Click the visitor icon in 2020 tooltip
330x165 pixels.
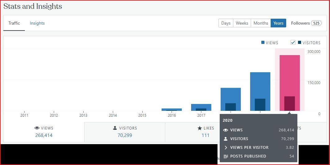[226, 139]
